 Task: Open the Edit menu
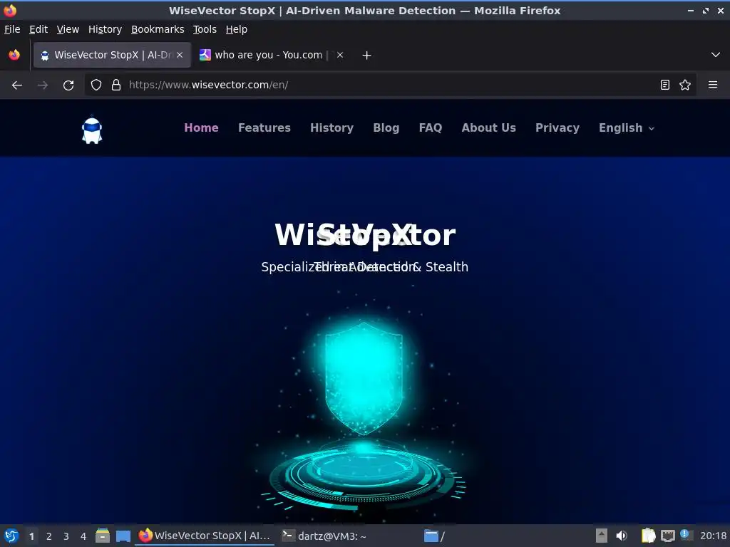38,29
